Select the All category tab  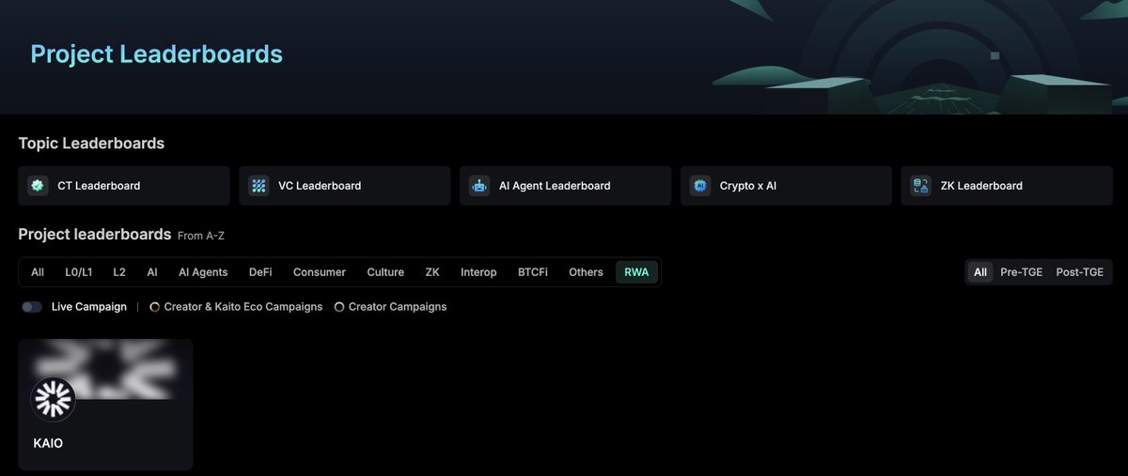pos(38,272)
